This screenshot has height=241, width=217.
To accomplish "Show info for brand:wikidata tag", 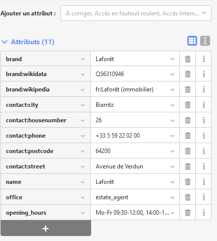I will pos(204,74).
